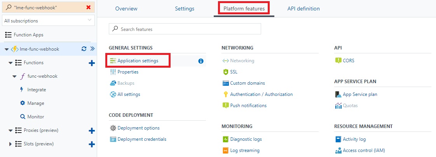Open the All subscriptions dropdown
436x157 pixels.
tap(49, 20)
